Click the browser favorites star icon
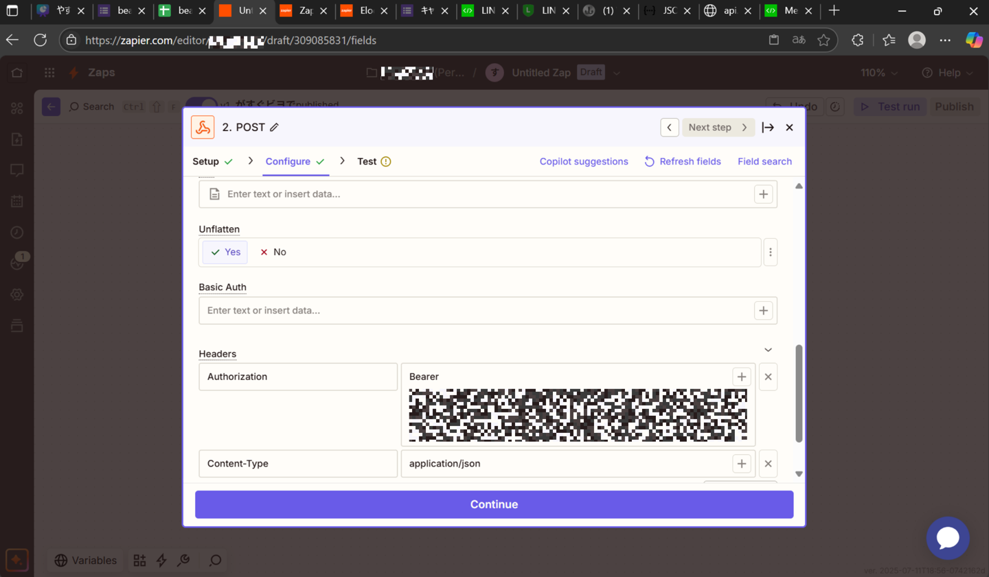 823,40
